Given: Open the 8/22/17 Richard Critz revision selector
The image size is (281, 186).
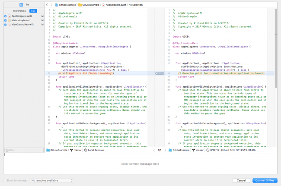Looking at the screenshot, I should point(231,150).
